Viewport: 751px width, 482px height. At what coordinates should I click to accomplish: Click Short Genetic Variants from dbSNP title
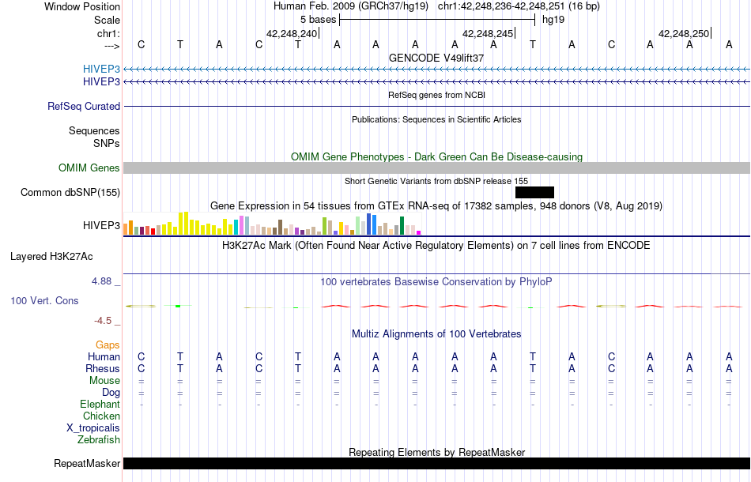pos(436,181)
